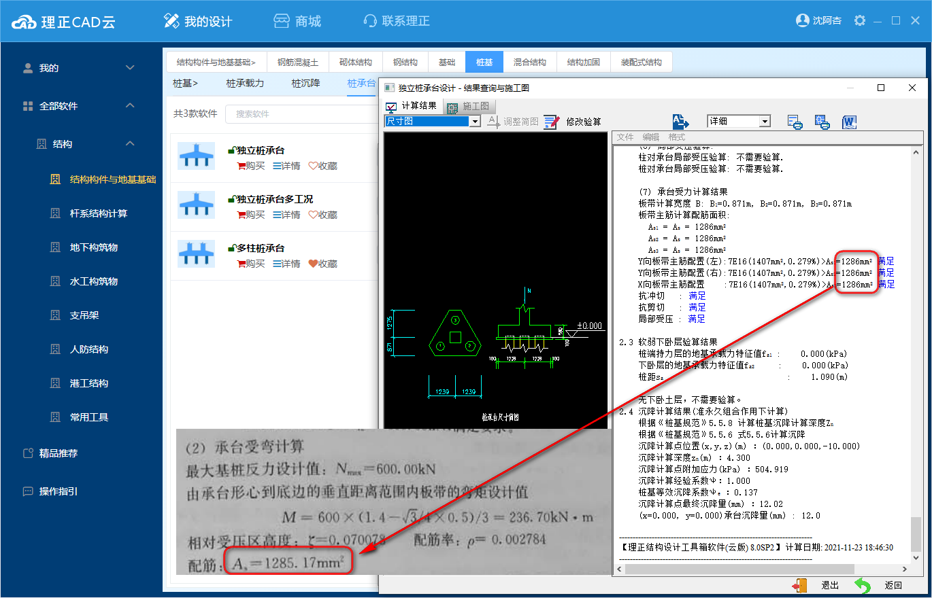This screenshot has width=932, height=598.
Task: Switch to 装配式结构 category tab
Action: pyautogui.click(x=641, y=62)
